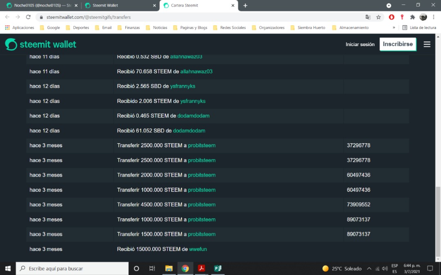This screenshot has width=441, height=275.
Task: Open probitsteem link in 4500.000 STEEM row
Action: (x=202, y=204)
